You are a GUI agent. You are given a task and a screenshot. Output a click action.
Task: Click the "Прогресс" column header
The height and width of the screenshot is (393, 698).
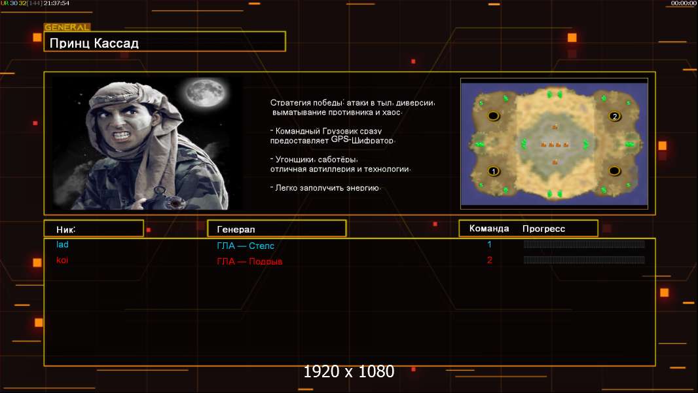pos(543,229)
